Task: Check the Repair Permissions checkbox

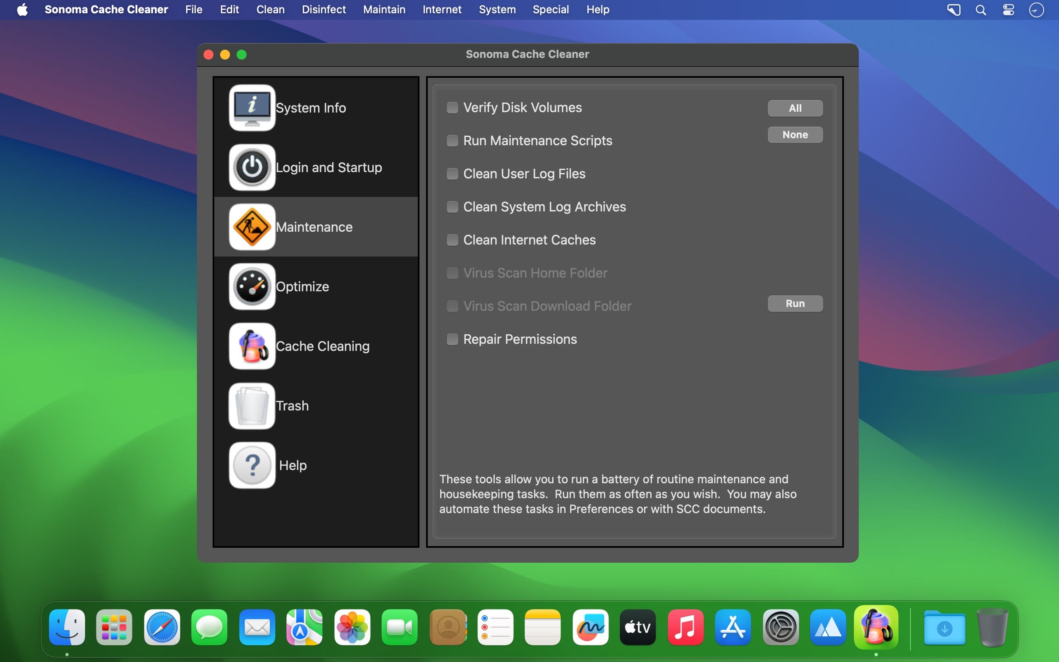Action: coord(453,339)
